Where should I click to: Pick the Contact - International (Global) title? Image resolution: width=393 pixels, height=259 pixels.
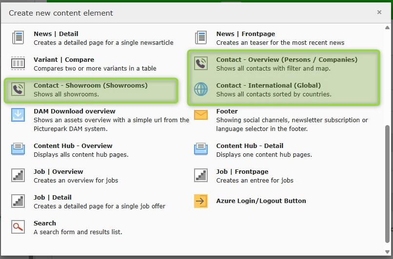coord(268,85)
